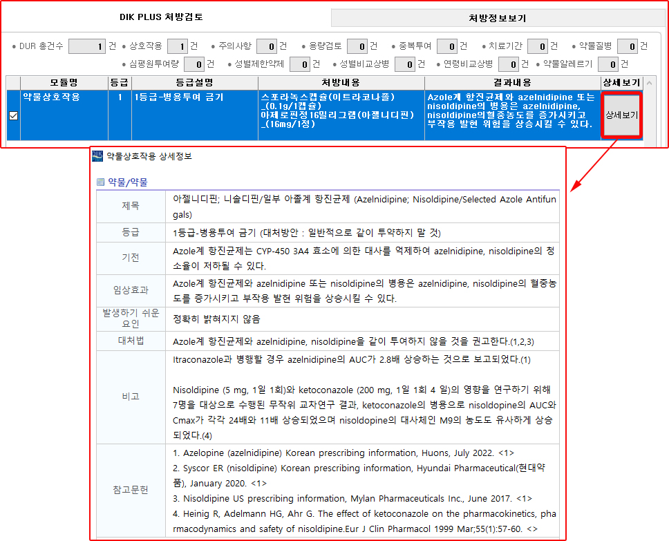This screenshot has height=541, width=669.
Task: Click the 등급설명 column header
Action: [195, 83]
